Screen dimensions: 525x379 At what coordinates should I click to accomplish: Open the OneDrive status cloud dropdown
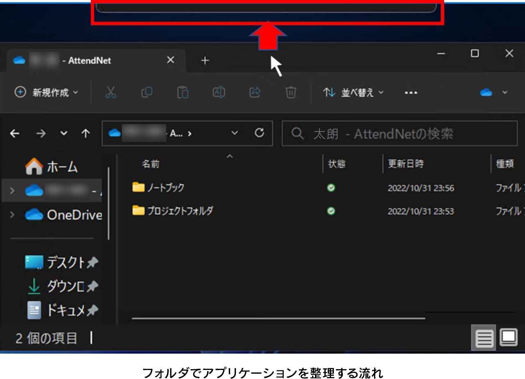(x=494, y=93)
